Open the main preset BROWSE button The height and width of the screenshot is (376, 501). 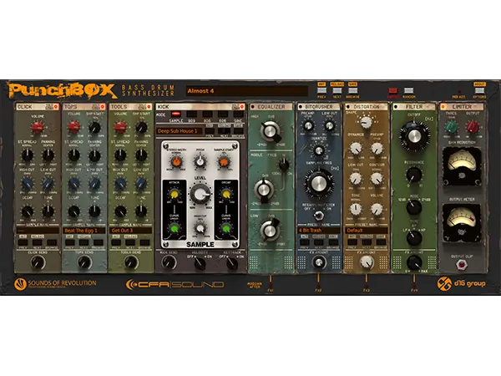tap(352, 91)
